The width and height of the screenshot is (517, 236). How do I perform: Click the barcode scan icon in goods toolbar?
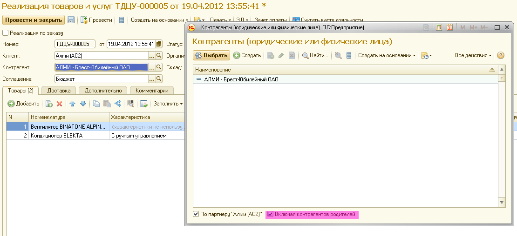[x=131, y=104]
